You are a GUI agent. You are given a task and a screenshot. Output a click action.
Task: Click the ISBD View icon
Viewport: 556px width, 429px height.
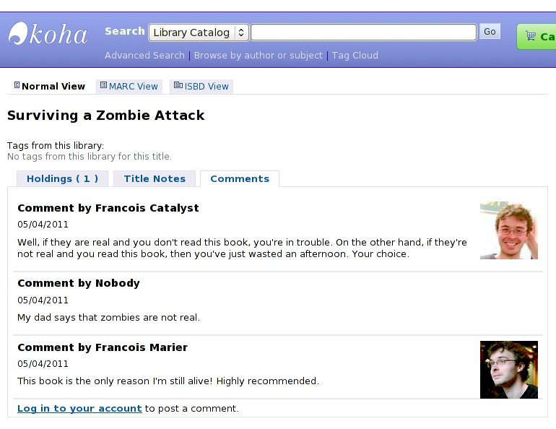click(178, 86)
